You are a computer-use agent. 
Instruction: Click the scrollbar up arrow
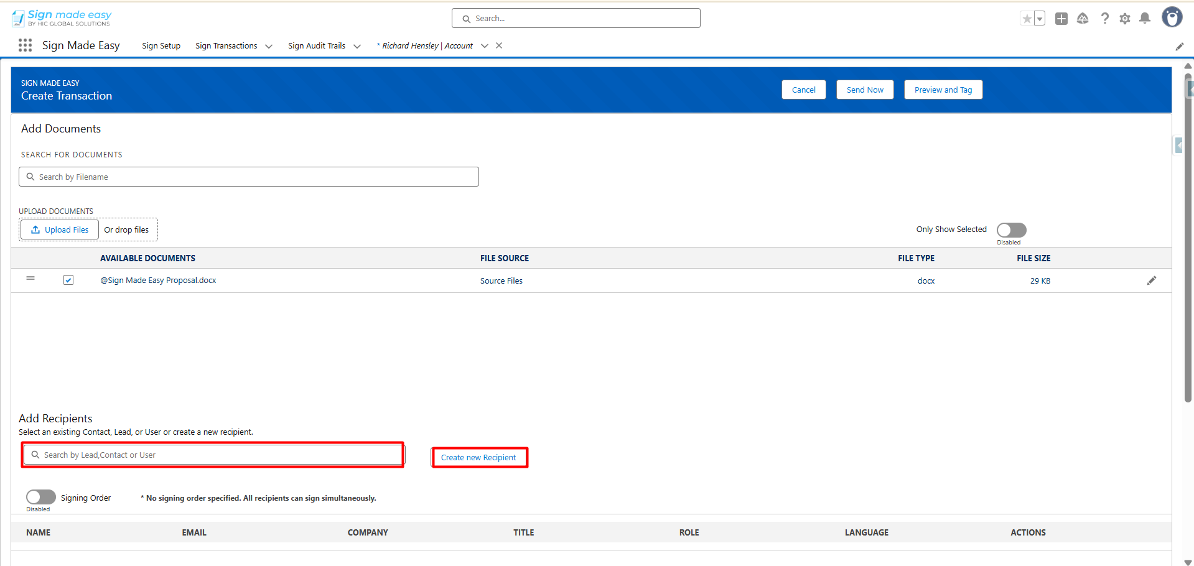pyautogui.click(x=1188, y=66)
